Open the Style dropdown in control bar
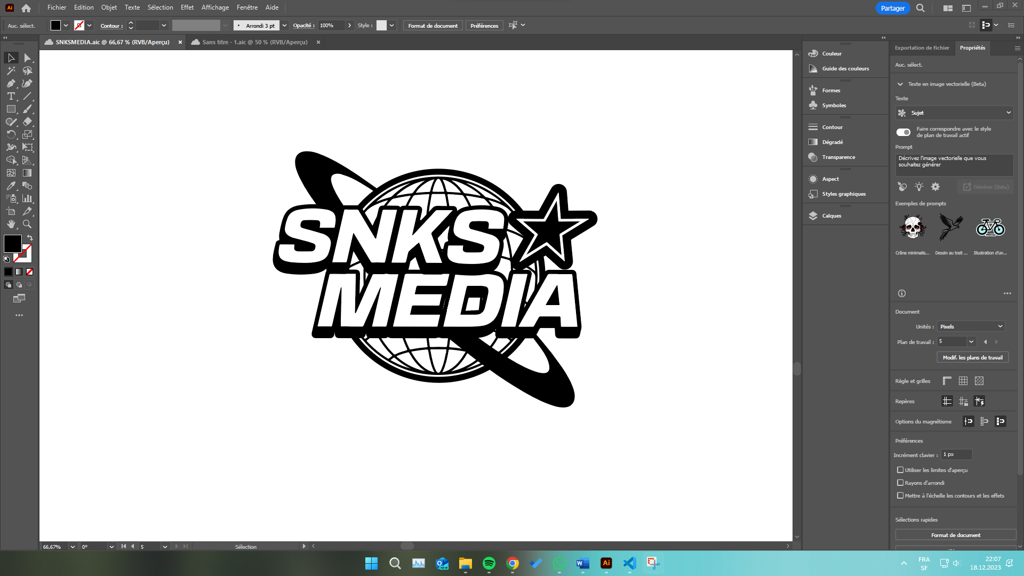The width and height of the screenshot is (1024, 576). coord(392,25)
